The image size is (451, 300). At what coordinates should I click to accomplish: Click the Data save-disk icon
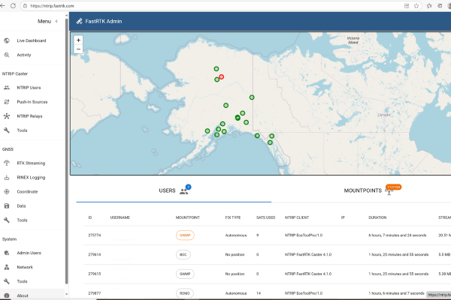point(7,205)
